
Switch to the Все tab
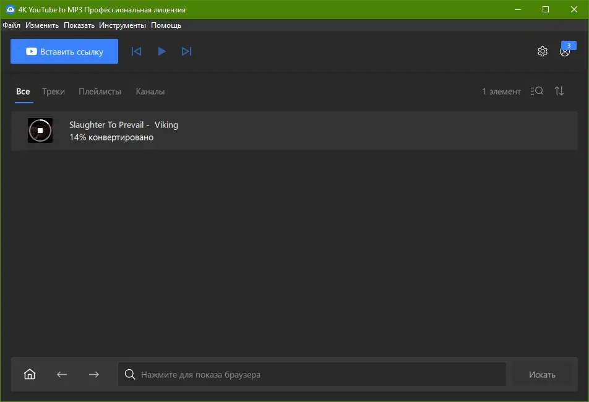pyautogui.click(x=23, y=91)
